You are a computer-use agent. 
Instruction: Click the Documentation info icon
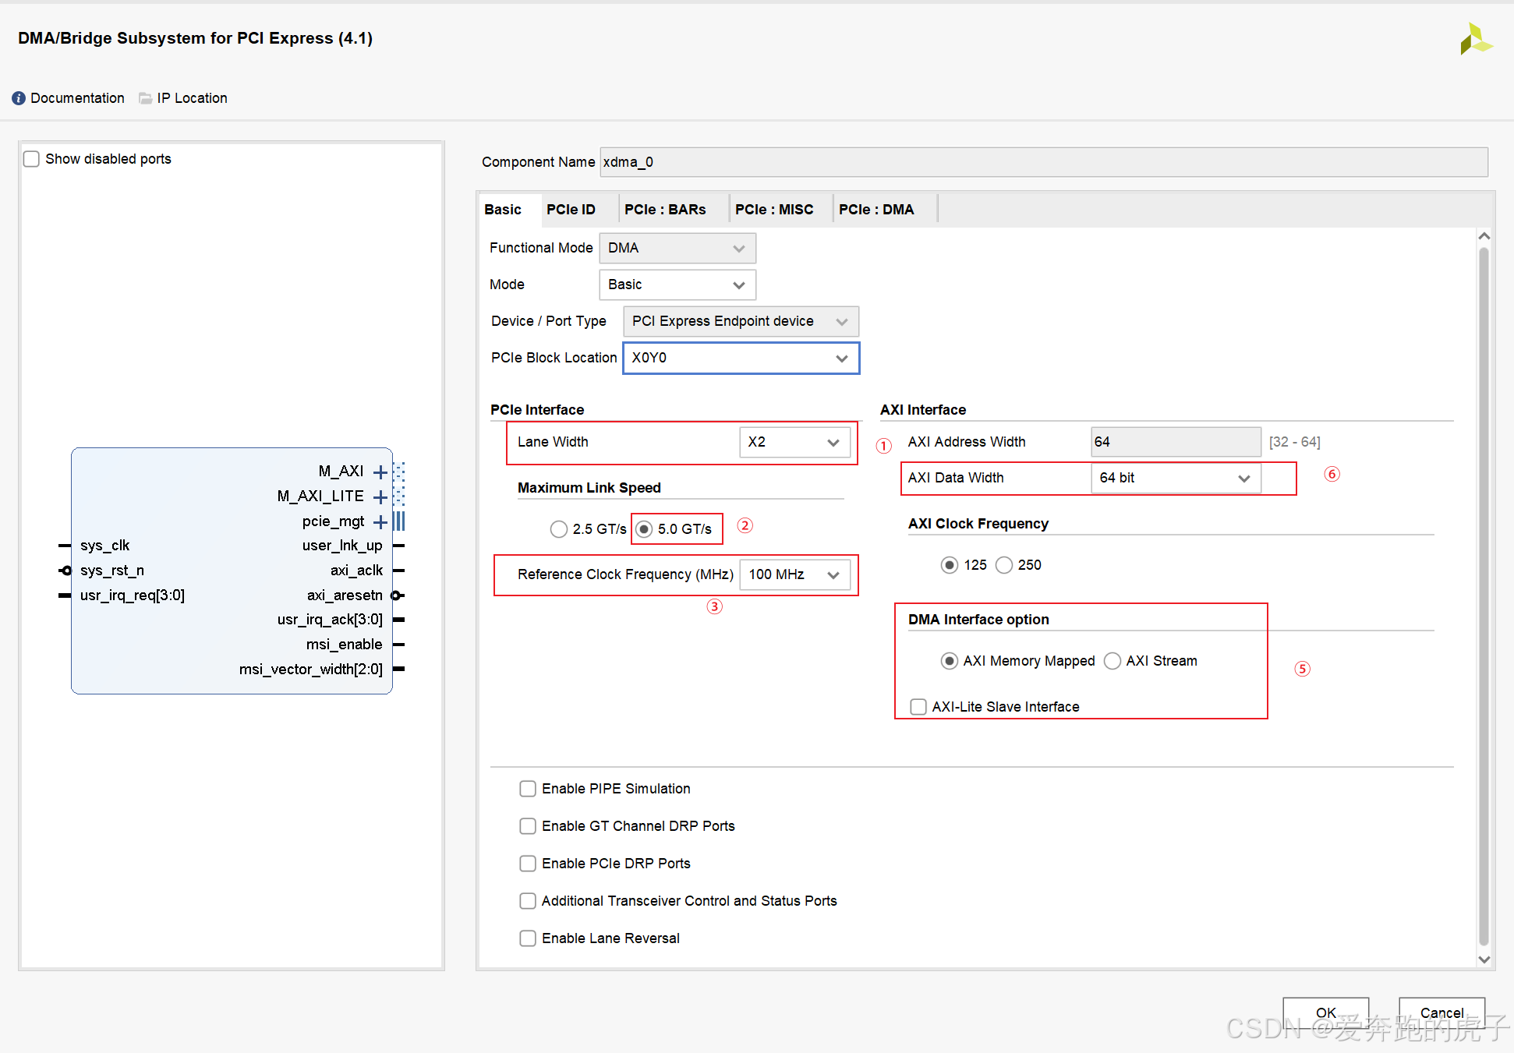(x=19, y=98)
